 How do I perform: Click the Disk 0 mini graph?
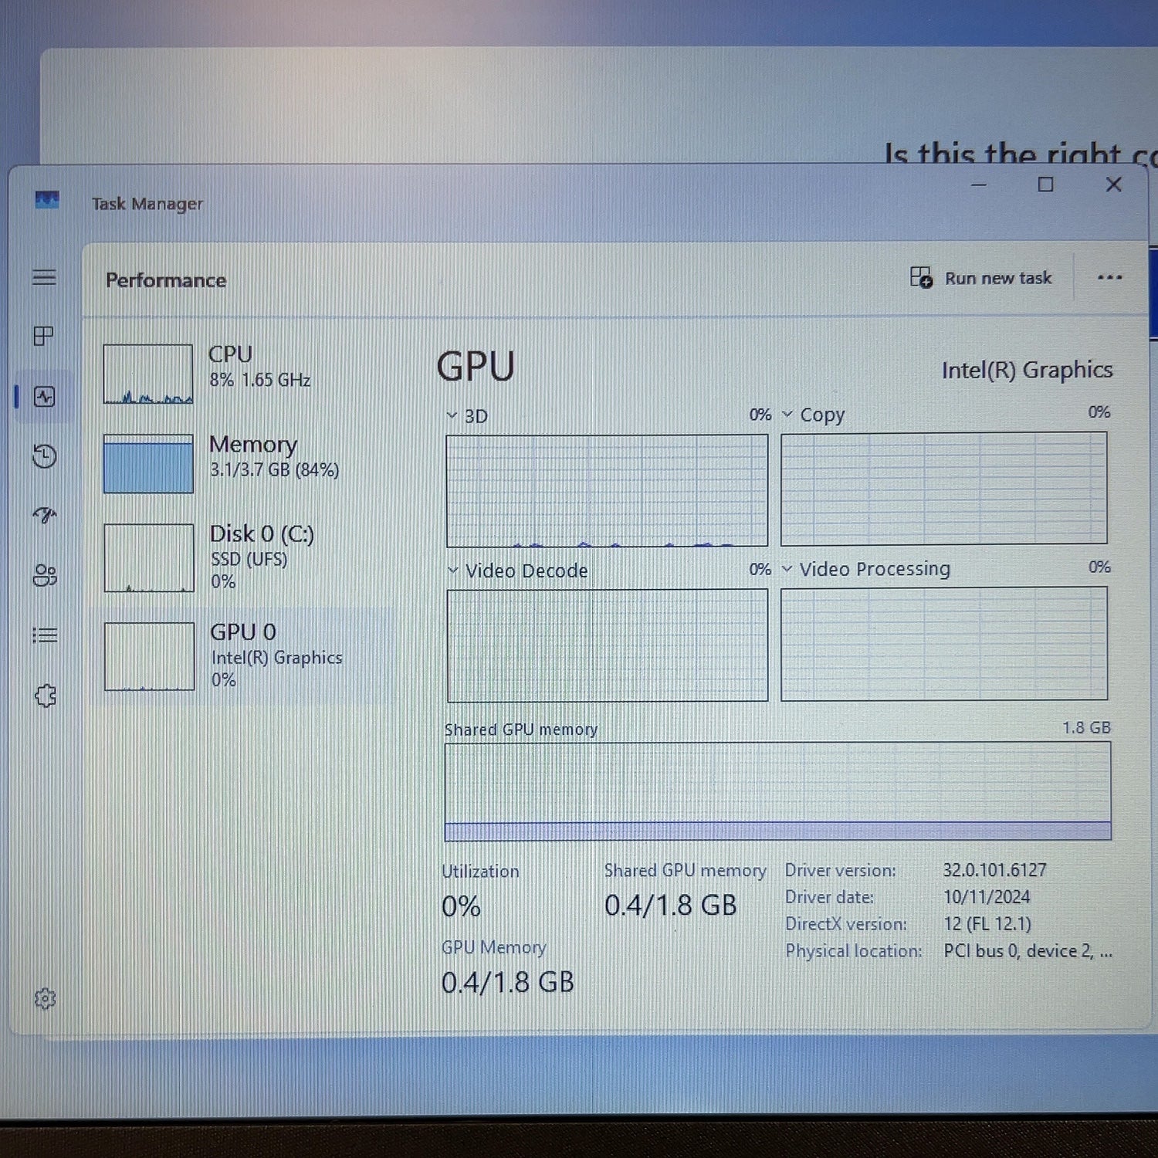149,557
